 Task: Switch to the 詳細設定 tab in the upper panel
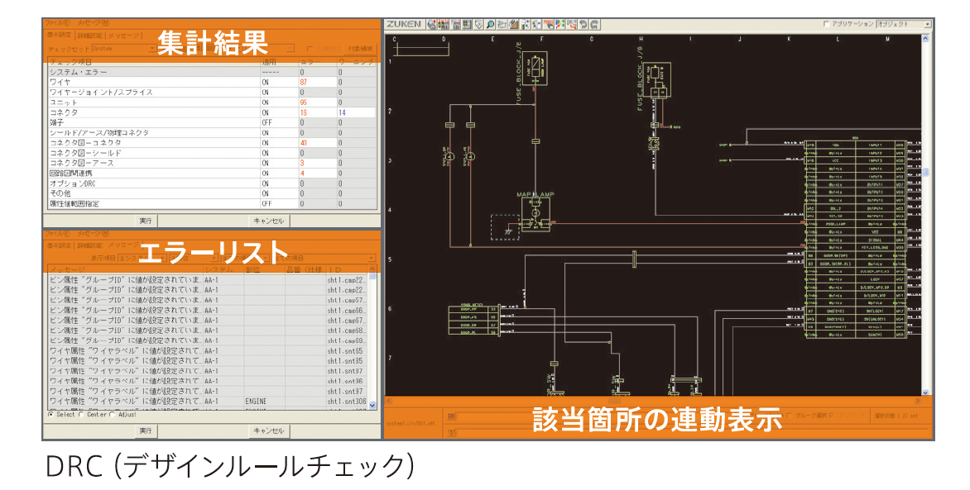pyautogui.click(x=89, y=36)
